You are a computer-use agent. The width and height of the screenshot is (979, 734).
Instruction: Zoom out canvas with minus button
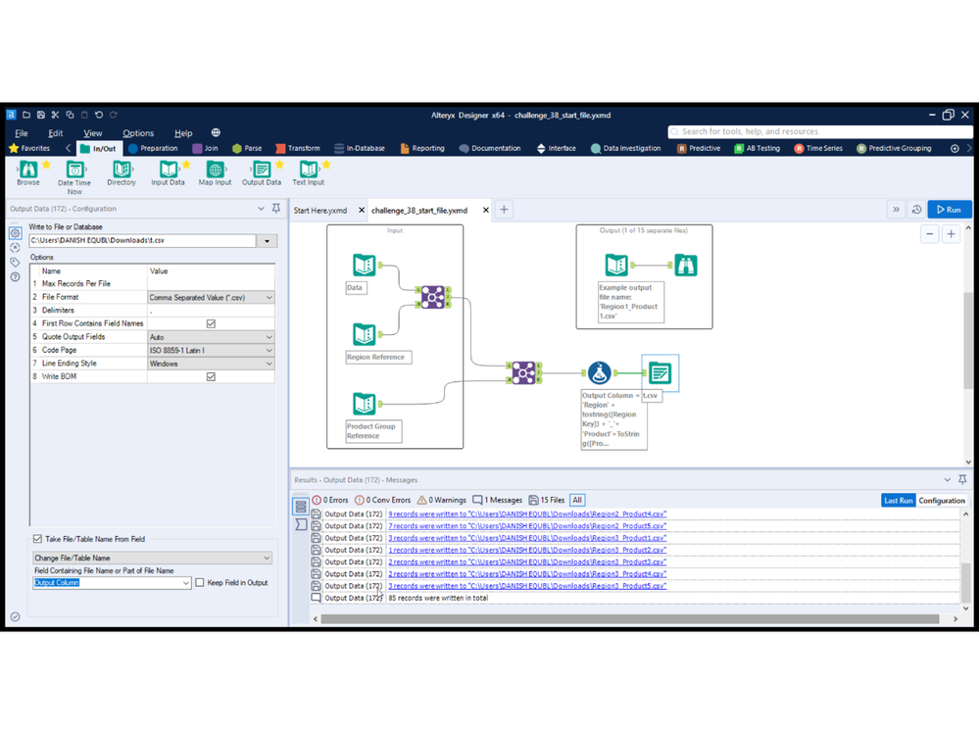[x=930, y=234]
